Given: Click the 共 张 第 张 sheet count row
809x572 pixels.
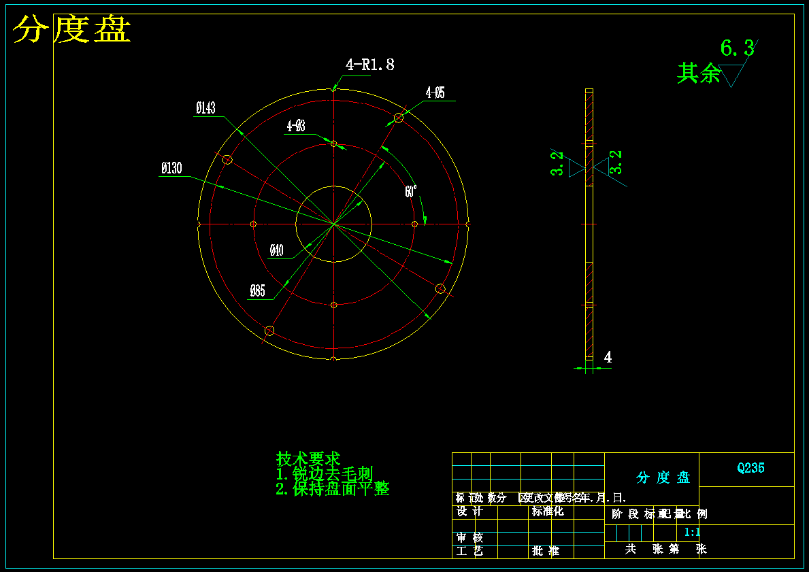Looking at the screenshot, I should 665,549.
